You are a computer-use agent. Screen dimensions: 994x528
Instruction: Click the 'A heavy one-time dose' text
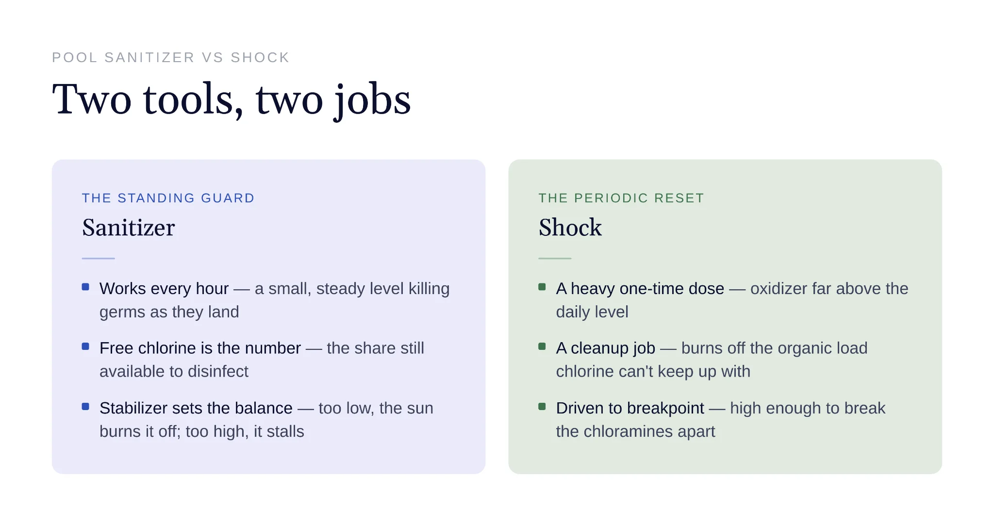pos(640,289)
